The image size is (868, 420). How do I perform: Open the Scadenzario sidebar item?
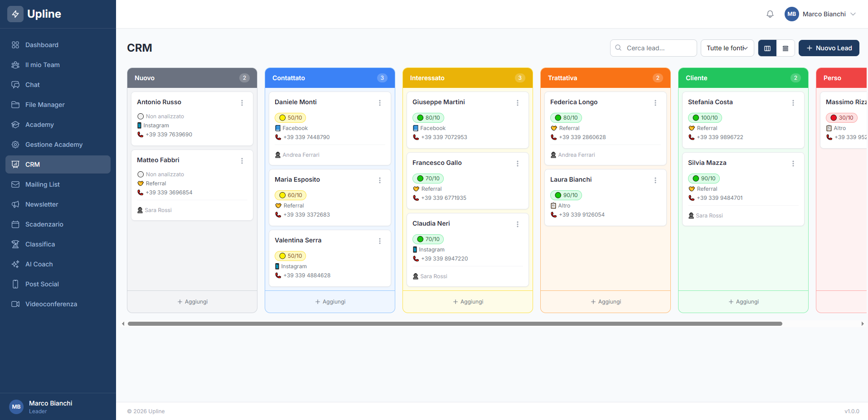coord(44,224)
